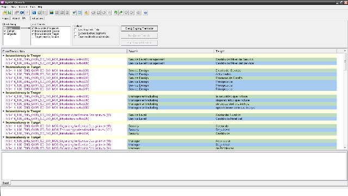Click the blue help icon at toolbar end
The image size is (348, 196).
point(145,13)
